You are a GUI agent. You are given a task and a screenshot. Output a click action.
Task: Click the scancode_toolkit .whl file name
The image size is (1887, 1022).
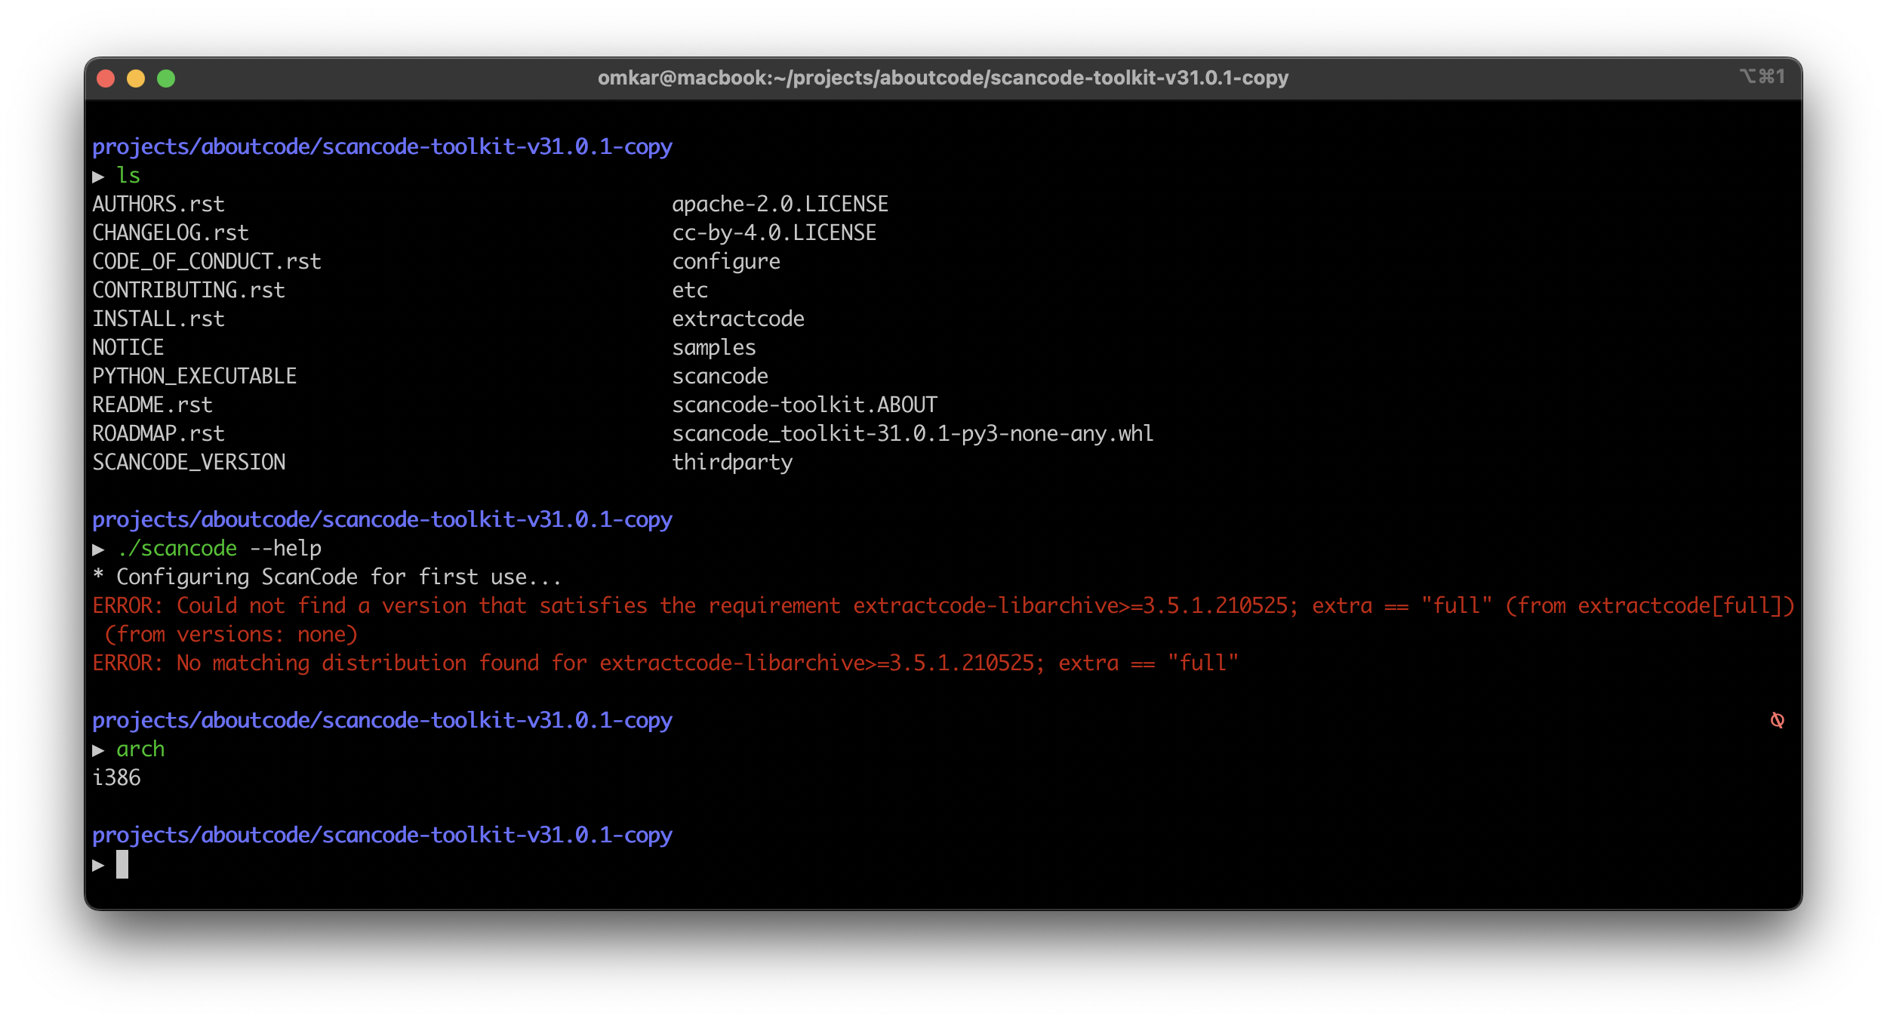(913, 434)
